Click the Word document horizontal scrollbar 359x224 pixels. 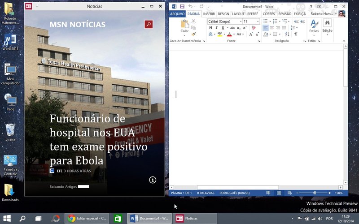238,187
